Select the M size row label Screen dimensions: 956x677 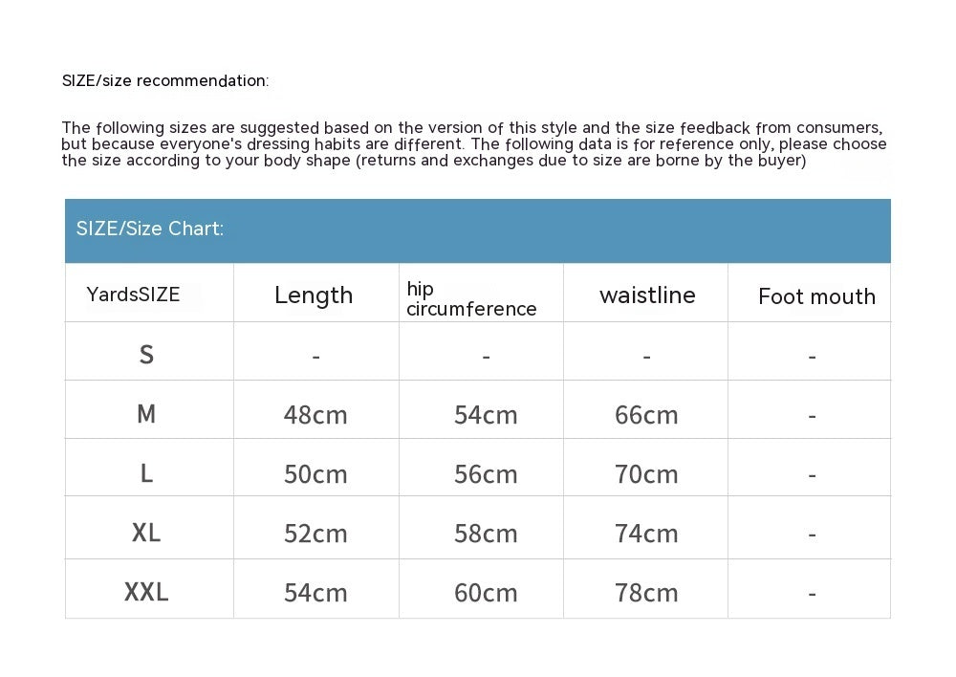(x=146, y=414)
